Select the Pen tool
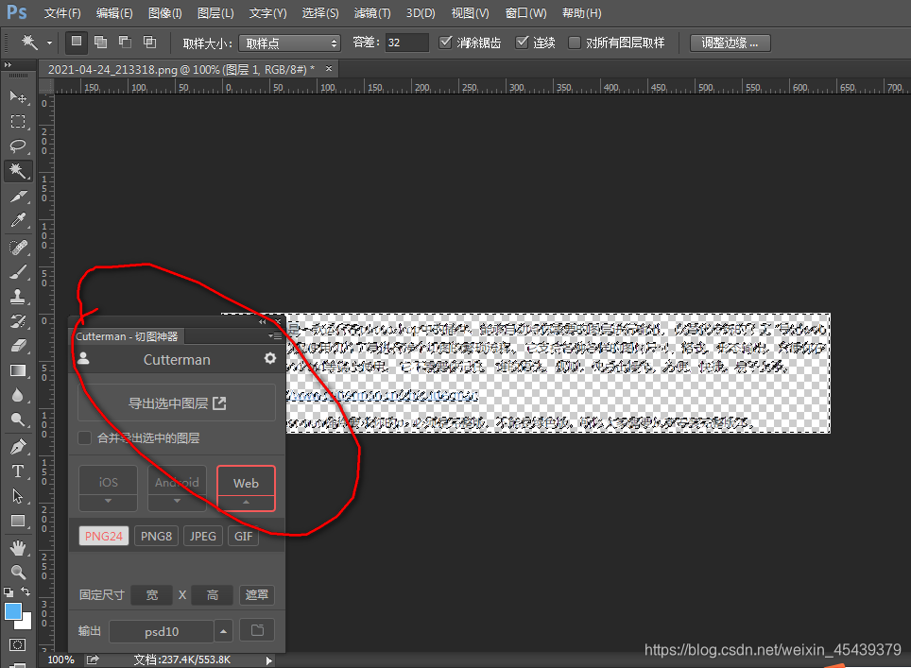 coord(18,447)
